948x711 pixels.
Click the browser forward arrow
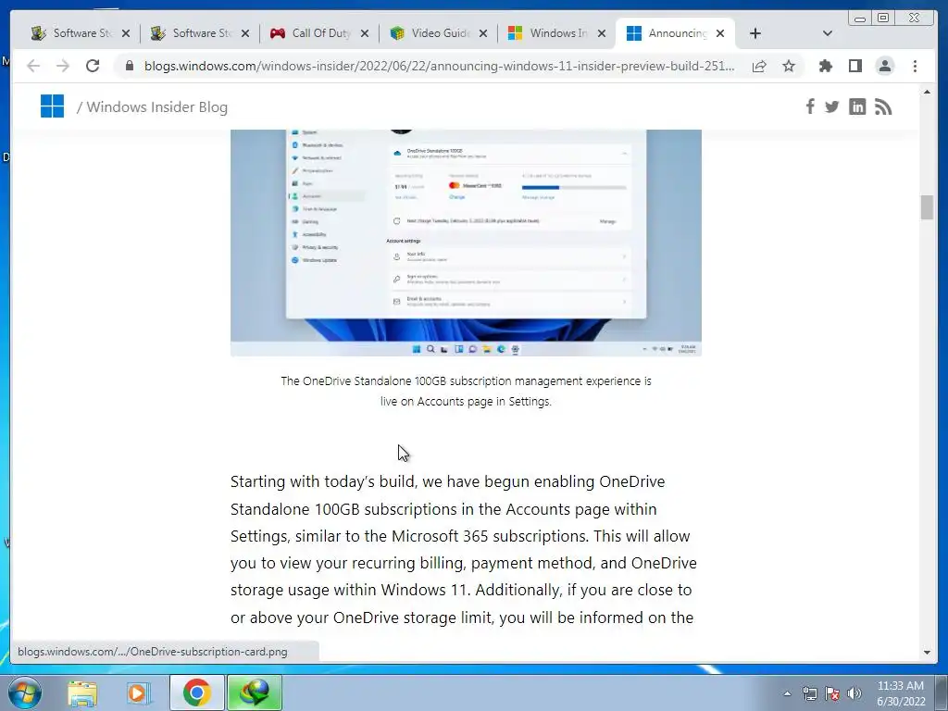[x=63, y=66]
